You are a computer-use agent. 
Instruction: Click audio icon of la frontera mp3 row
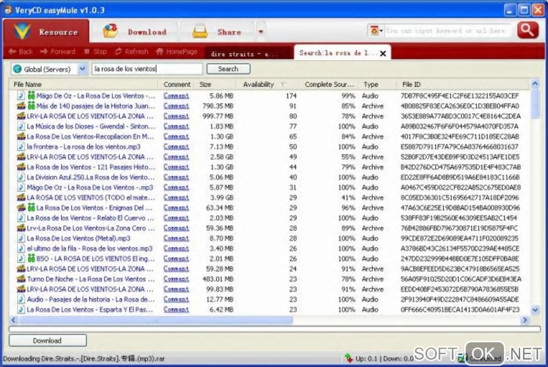pos(21,147)
